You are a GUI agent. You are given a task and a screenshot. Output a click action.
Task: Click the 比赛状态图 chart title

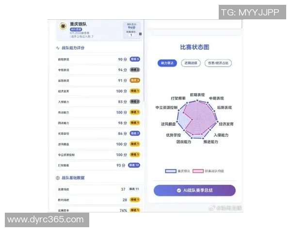point(194,47)
